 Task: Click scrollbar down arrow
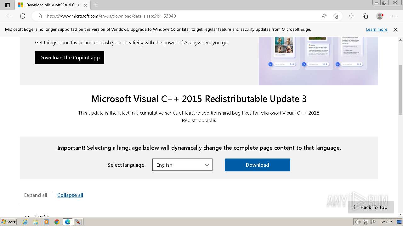point(400,214)
